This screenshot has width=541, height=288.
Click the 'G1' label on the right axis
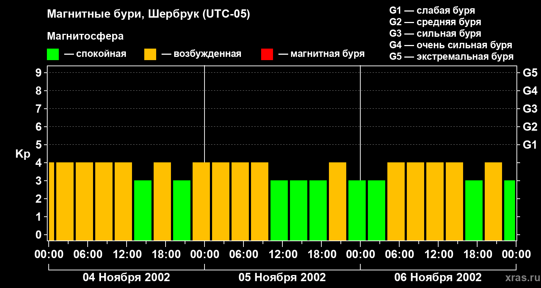coord(530,145)
